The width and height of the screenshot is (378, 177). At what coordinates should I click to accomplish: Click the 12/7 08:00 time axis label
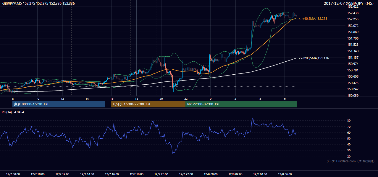pos(13,174)
